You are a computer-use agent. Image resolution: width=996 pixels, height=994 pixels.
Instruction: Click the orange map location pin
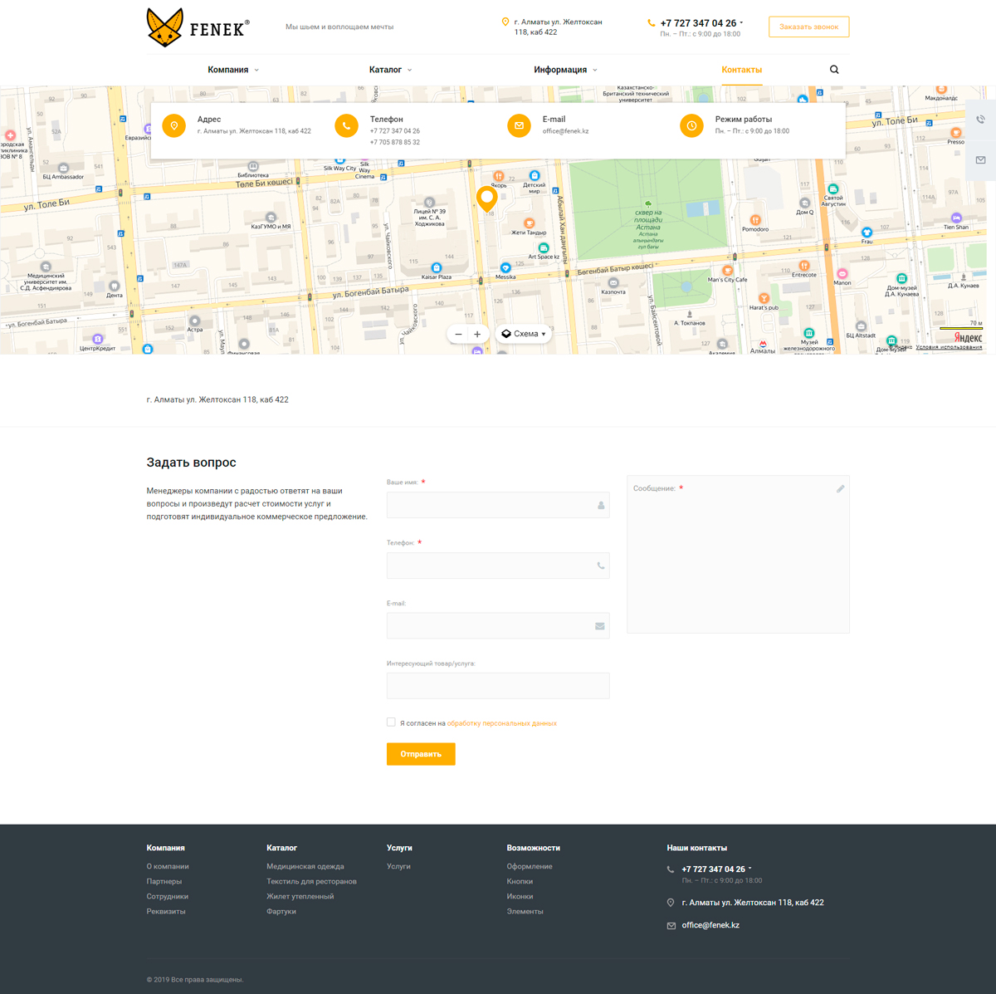coord(486,198)
